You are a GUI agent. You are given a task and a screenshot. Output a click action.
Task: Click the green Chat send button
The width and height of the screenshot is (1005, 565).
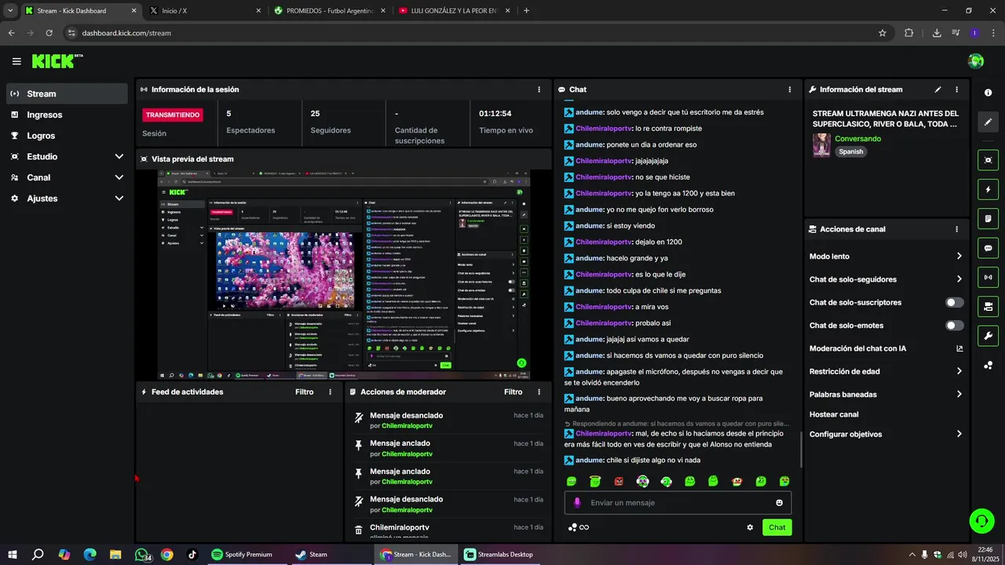point(777,527)
